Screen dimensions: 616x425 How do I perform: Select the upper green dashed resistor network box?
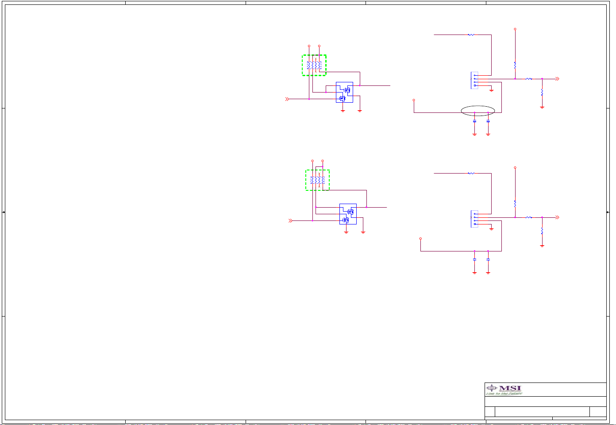pyautogui.click(x=314, y=65)
